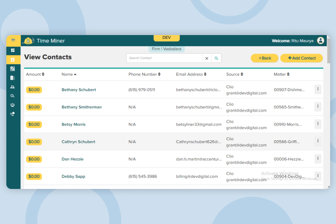Image resolution: width=336 pixels, height=224 pixels.
Task: Click the $0.00 badge for Bethany Schubert
Action: (34, 90)
